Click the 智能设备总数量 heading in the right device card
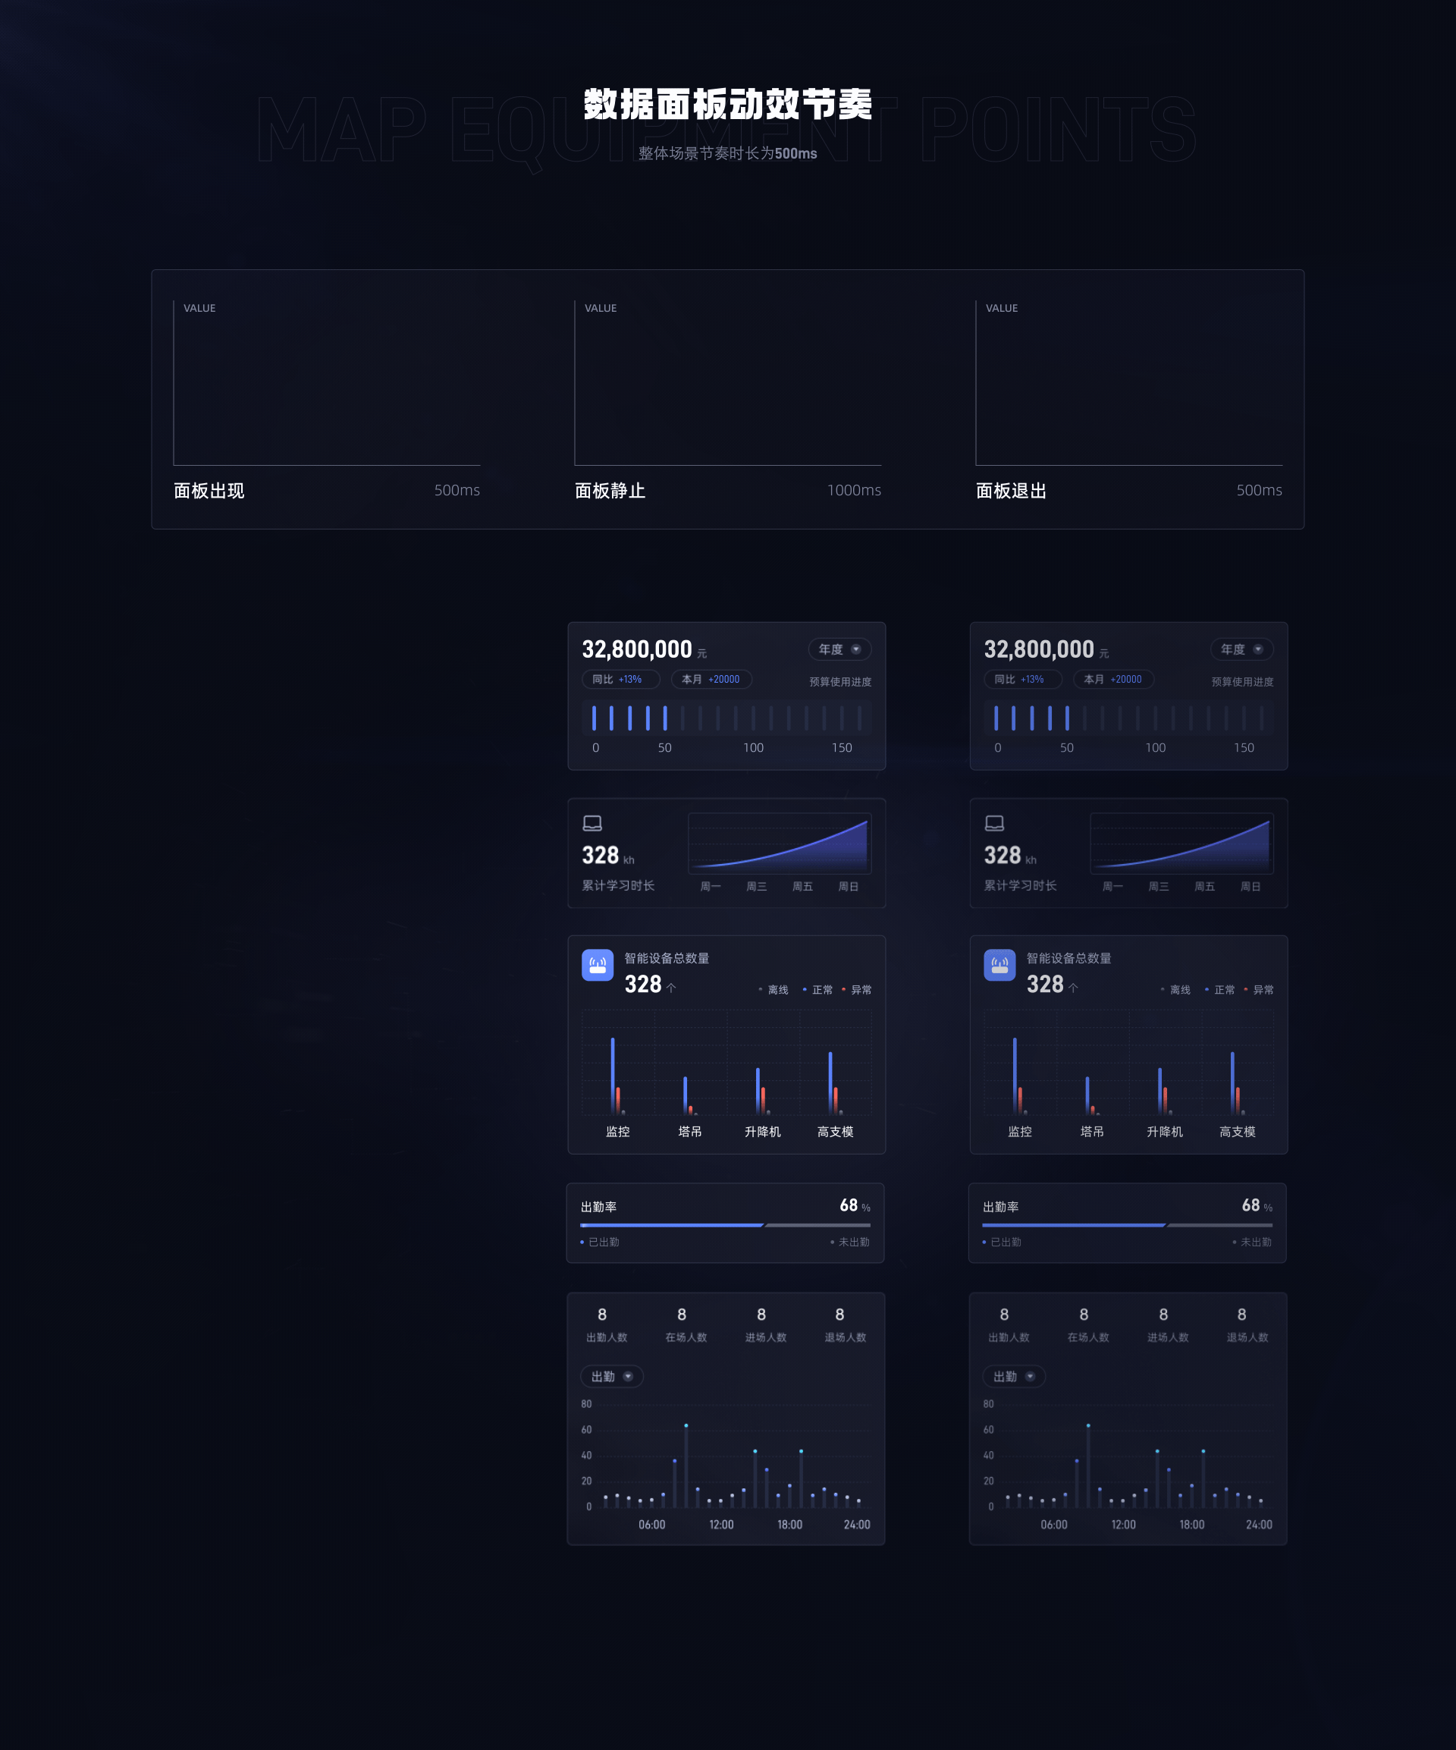 1068,958
